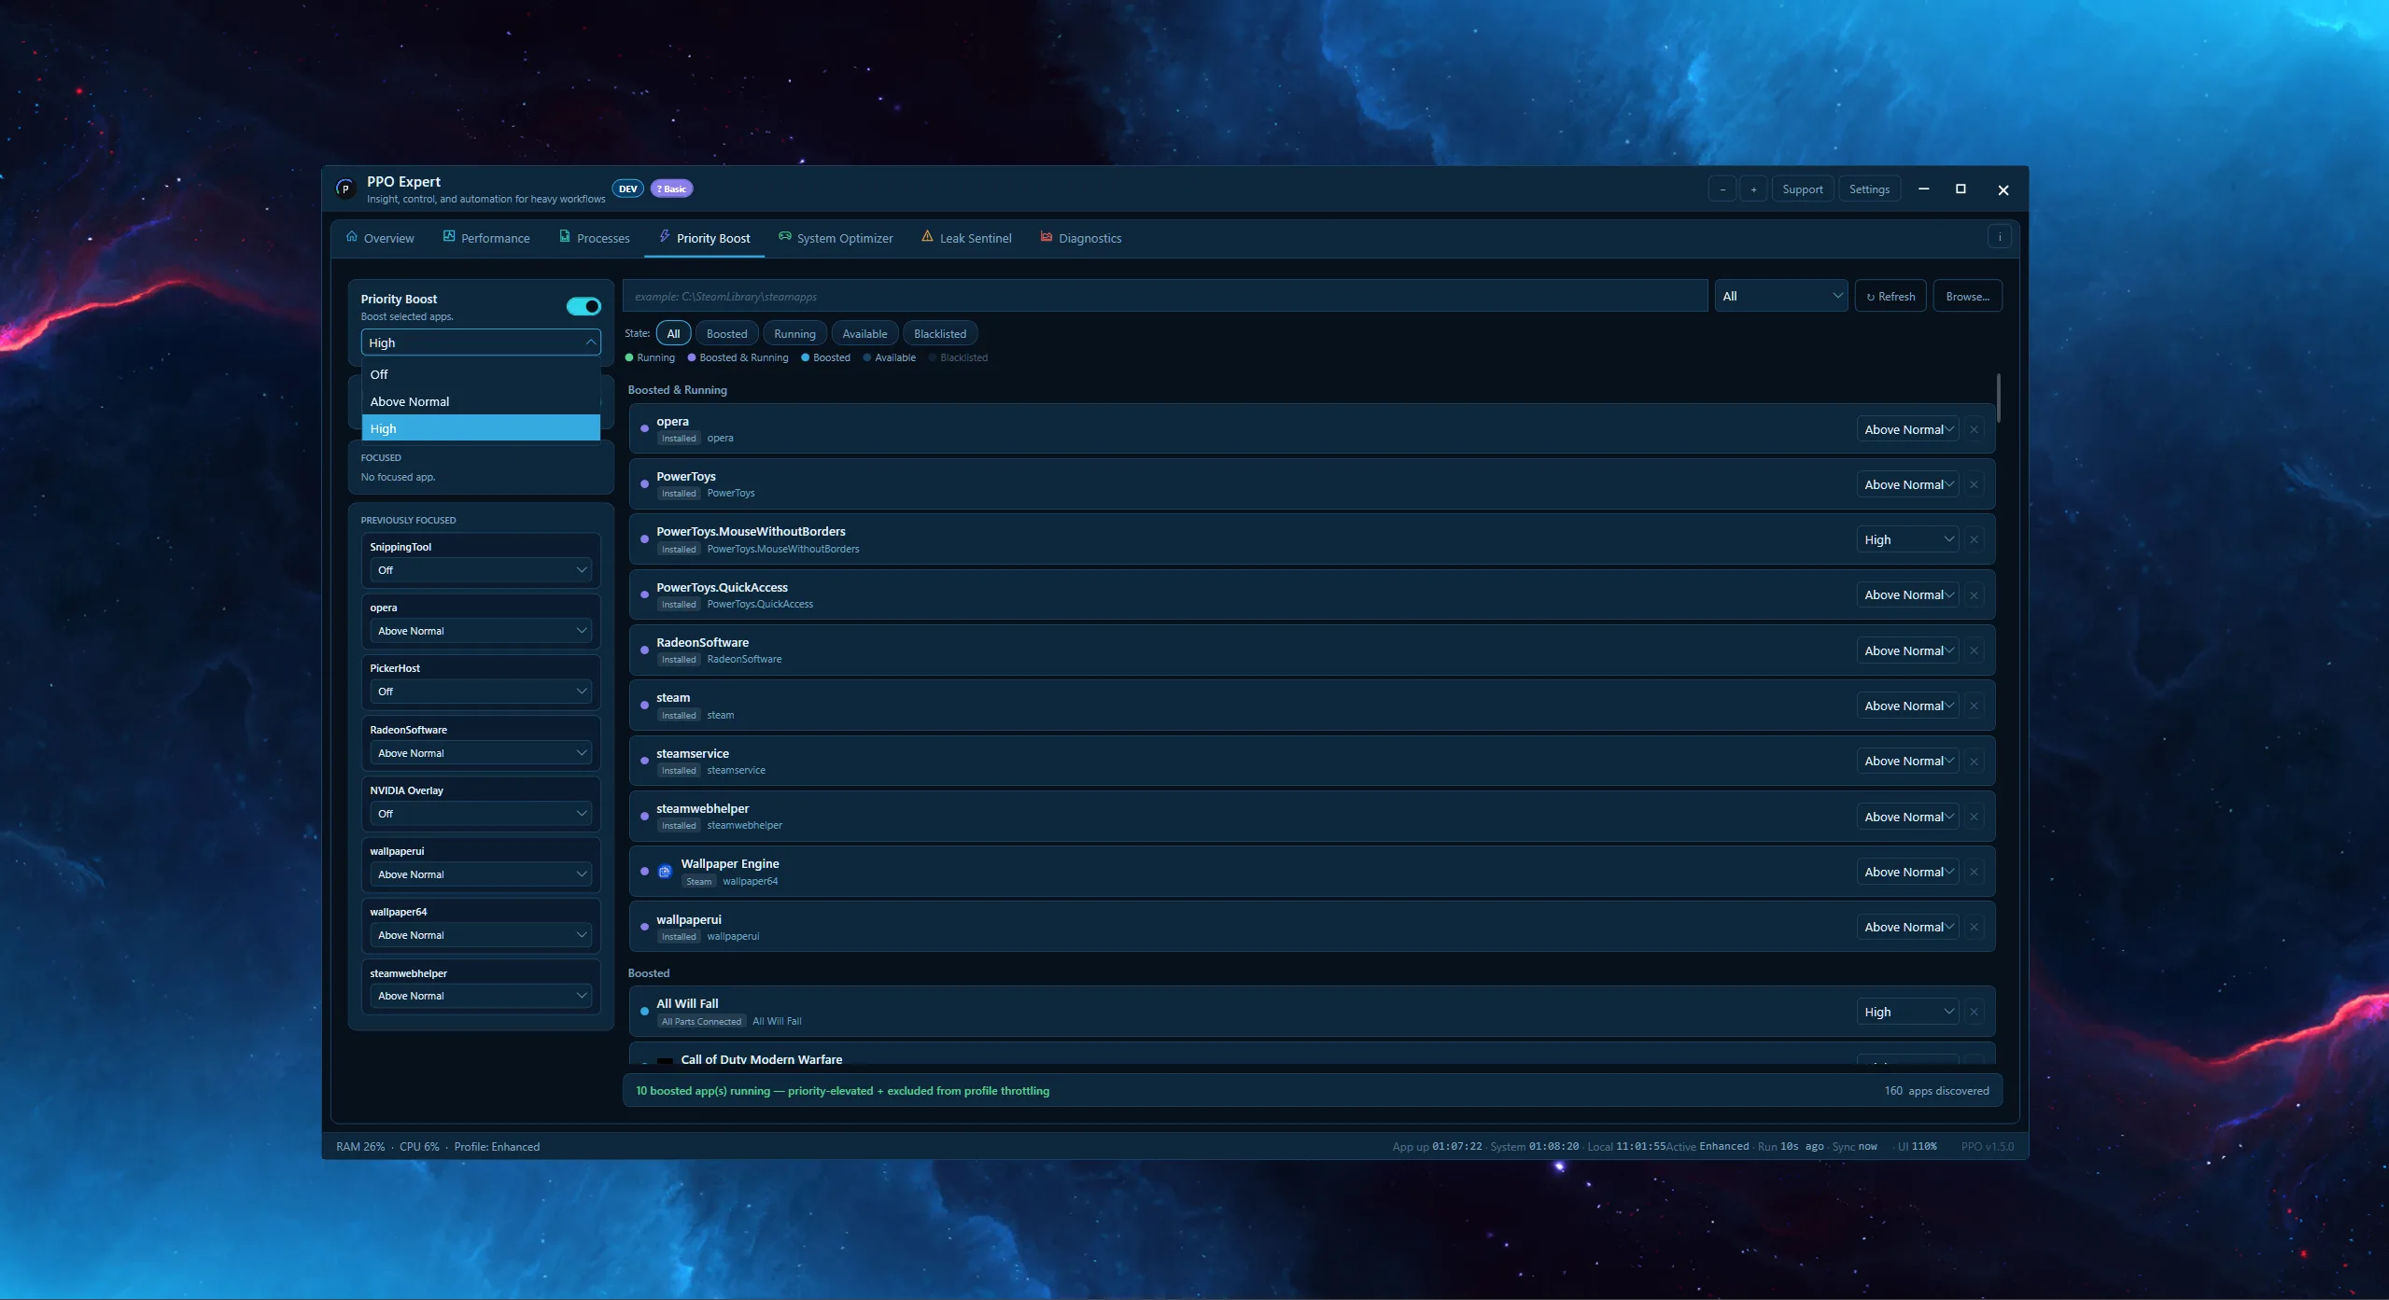Switch to the System Optimizer tab
The image size is (2389, 1300).
click(836, 238)
